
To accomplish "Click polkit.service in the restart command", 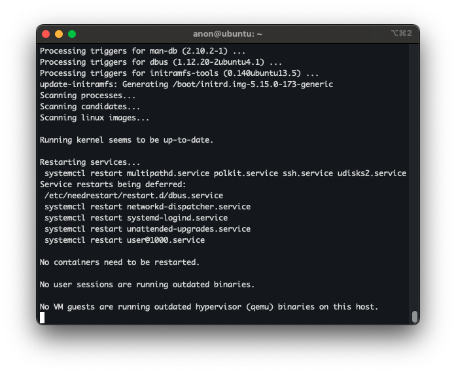I will coord(245,173).
